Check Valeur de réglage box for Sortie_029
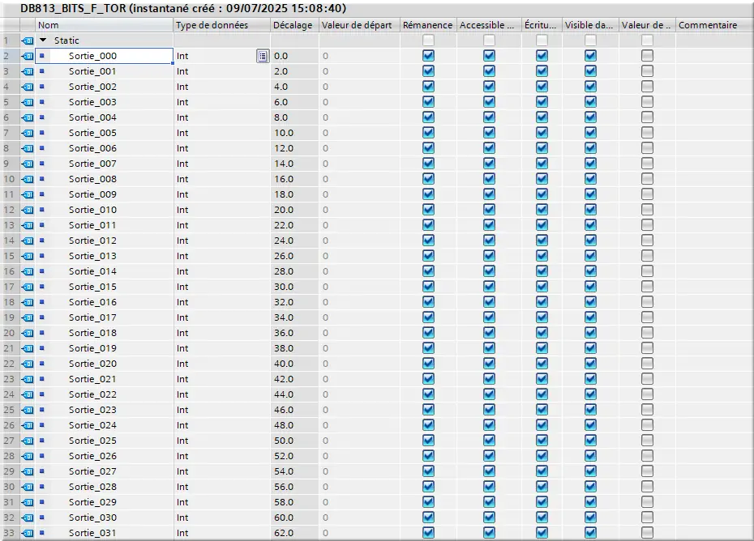754x541 pixels. tap(647, 501)
